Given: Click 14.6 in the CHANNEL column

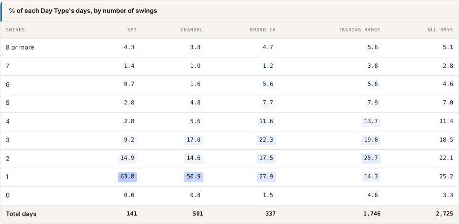Looking at the screenshot, I should [x=194, y=159].
